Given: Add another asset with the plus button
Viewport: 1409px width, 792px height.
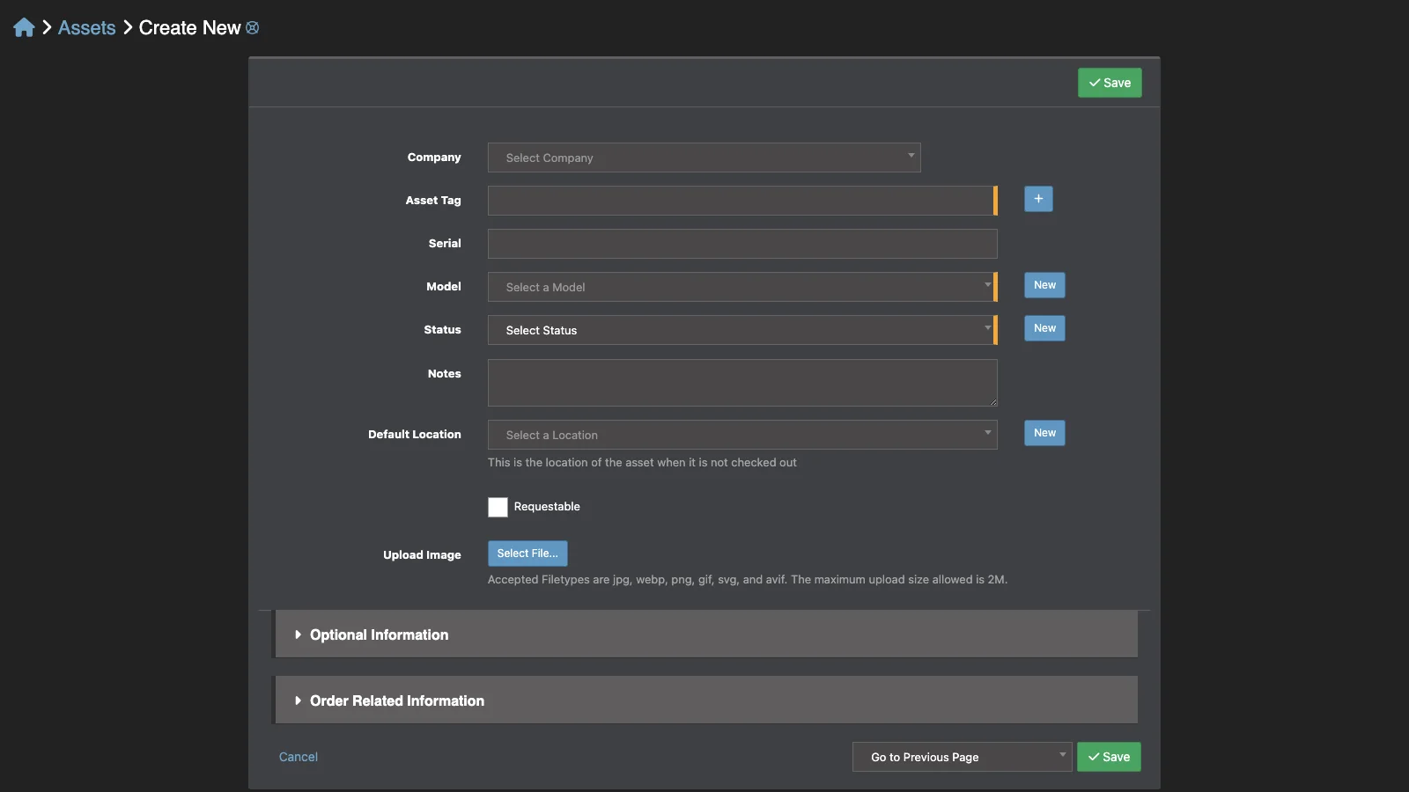Looking at the screenshot, I should (x=1038, y=199).
